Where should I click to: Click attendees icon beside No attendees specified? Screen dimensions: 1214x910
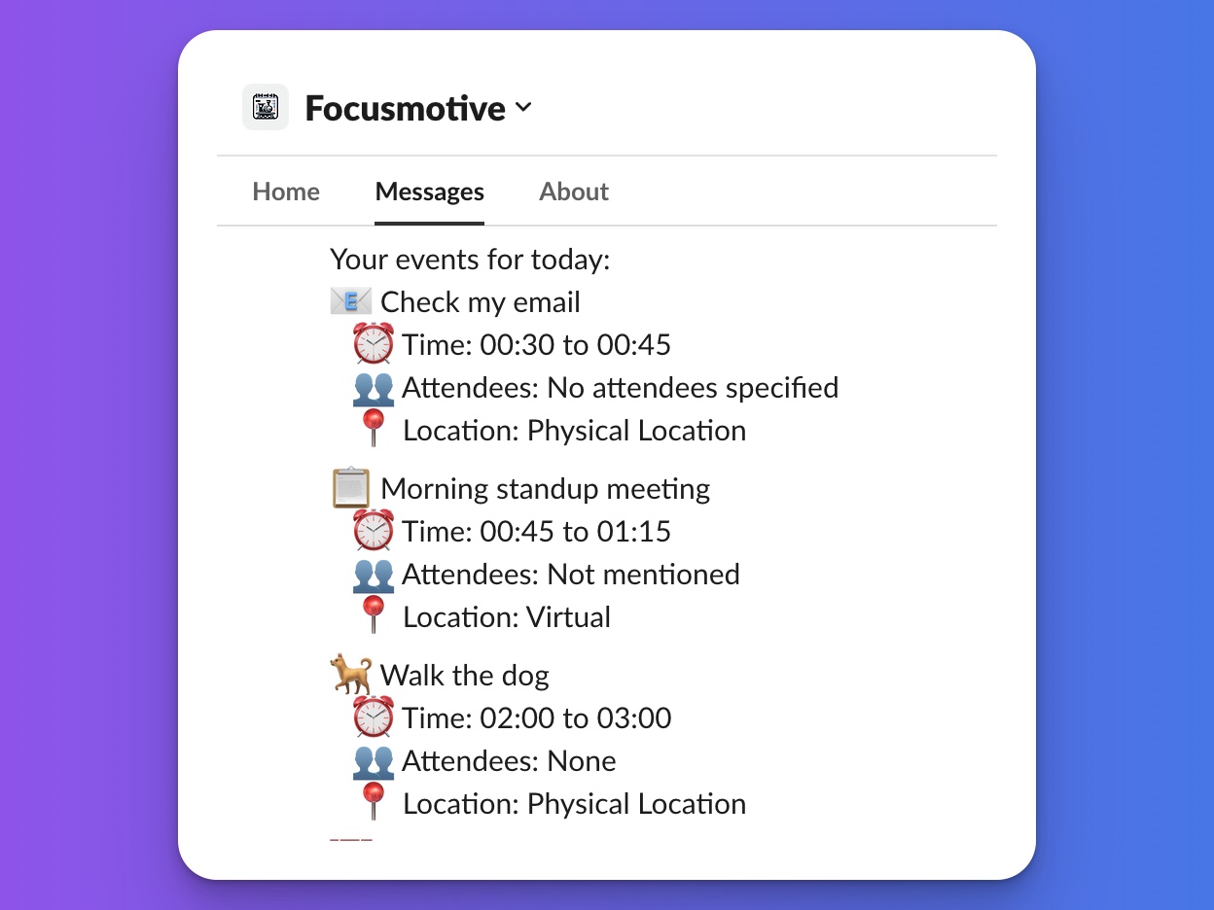pos(373,388)
